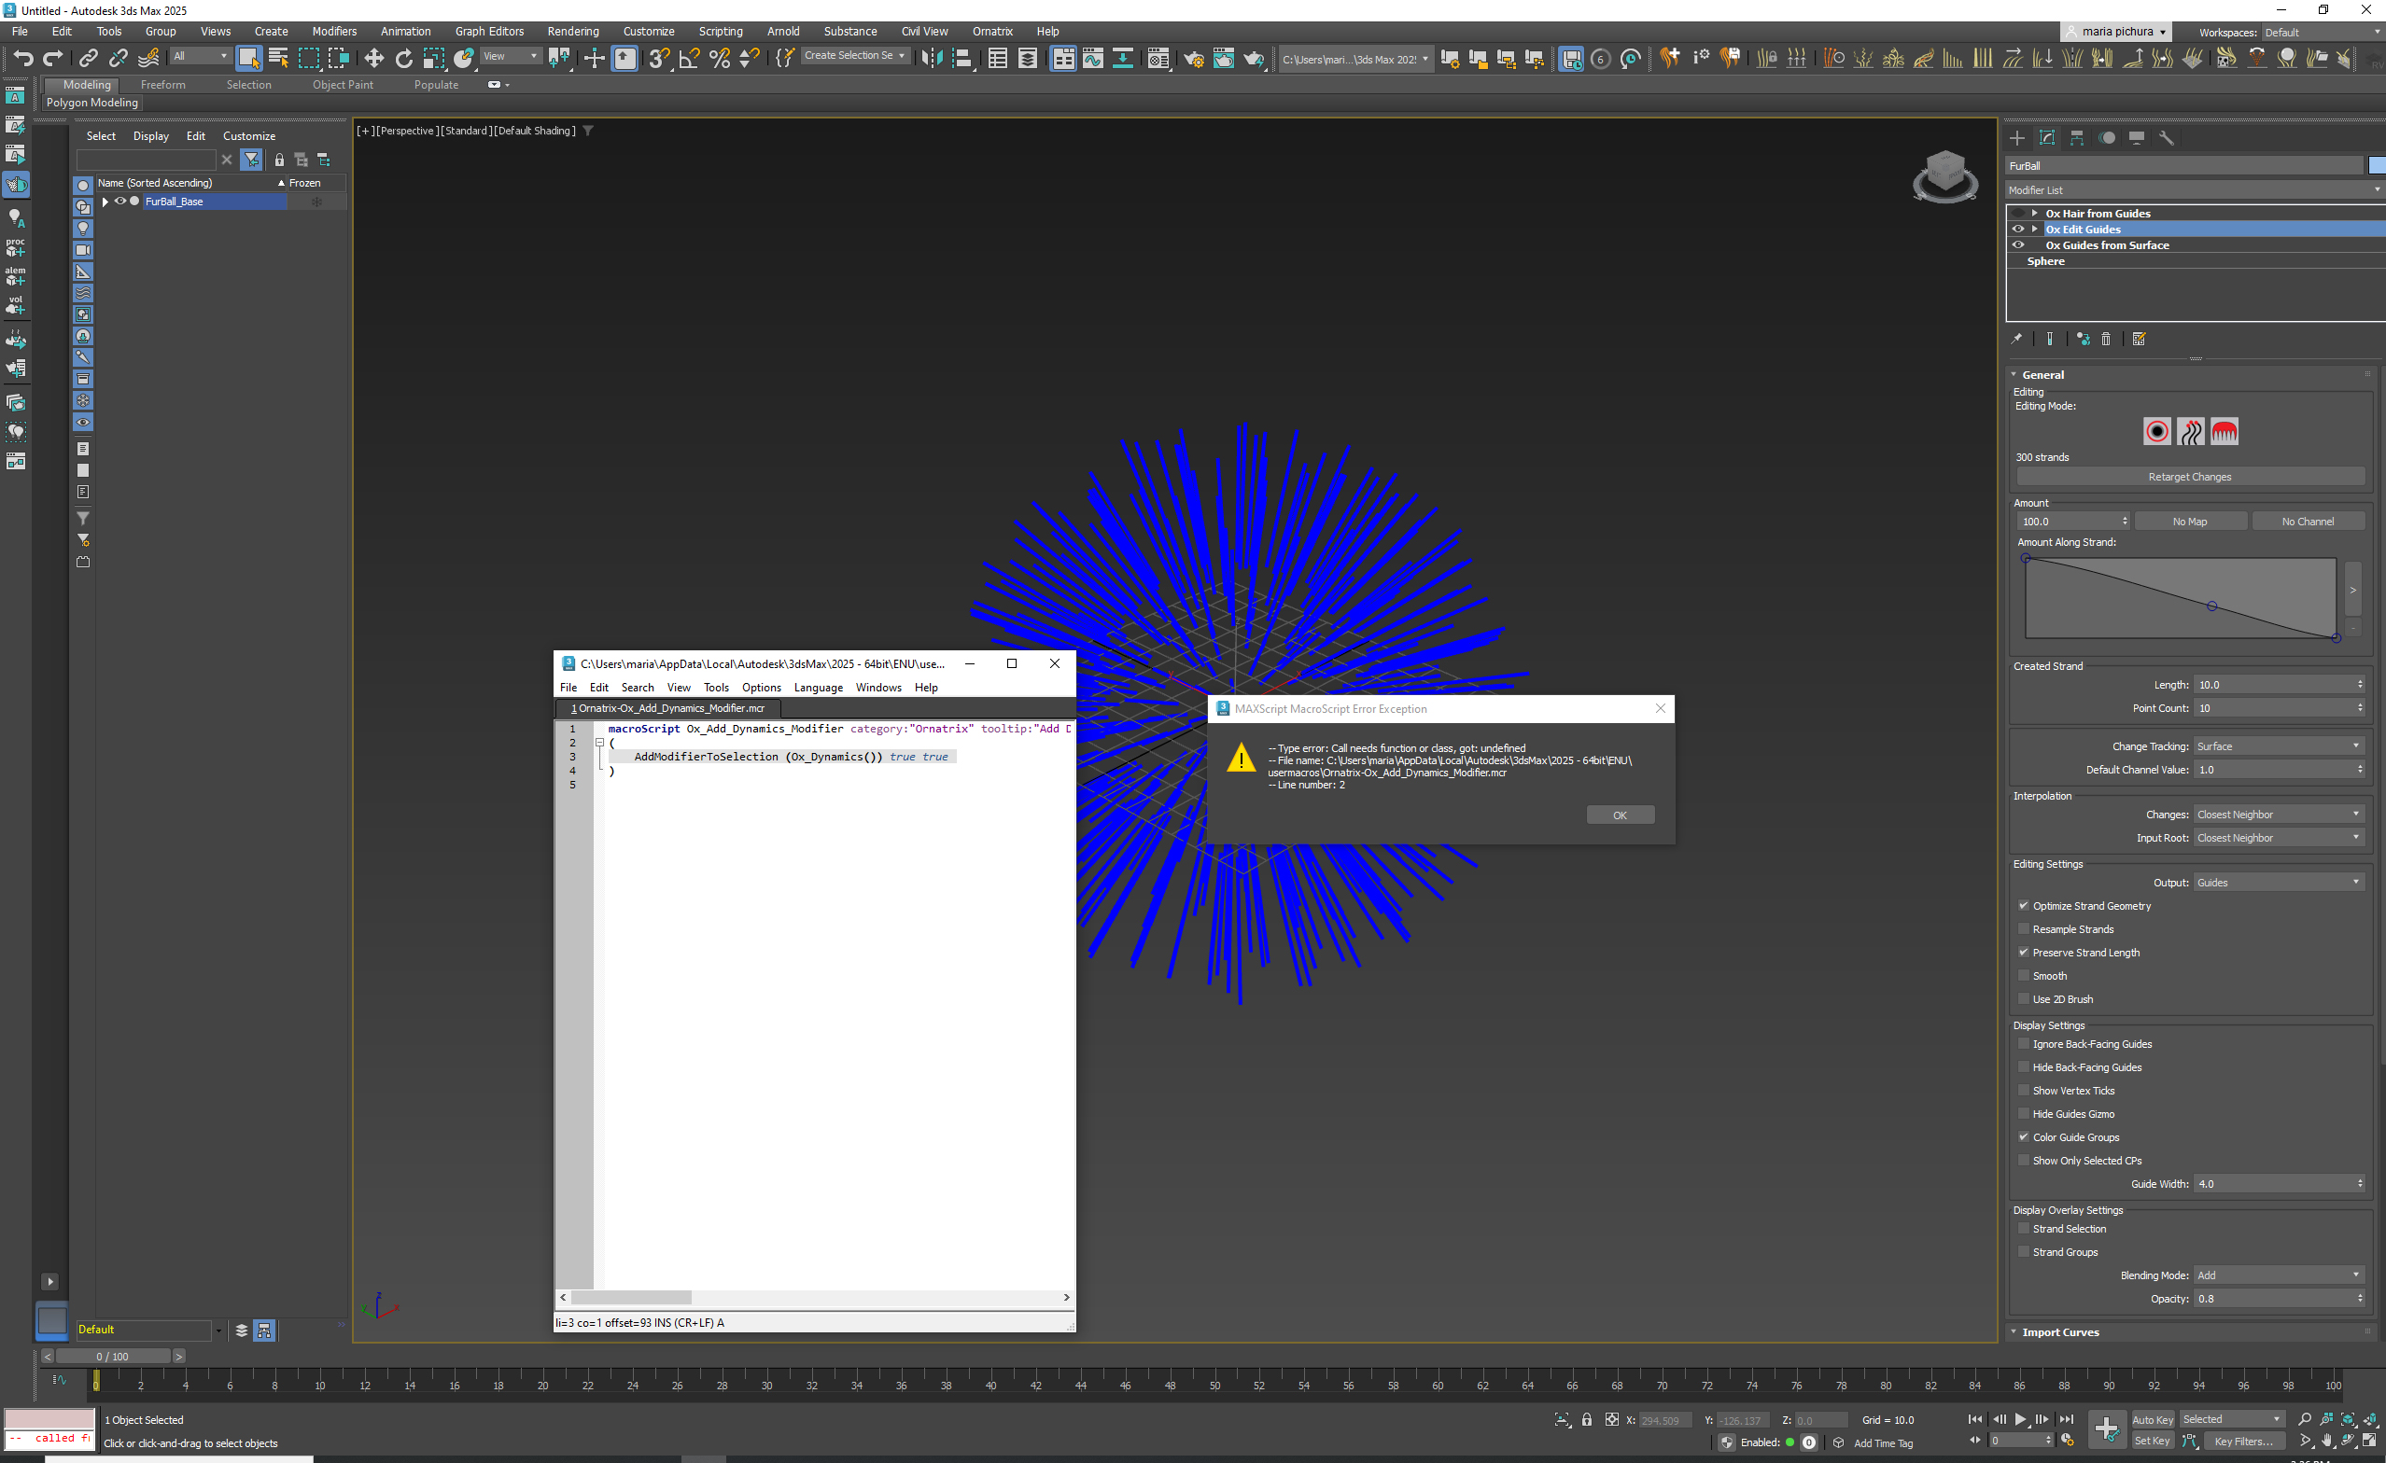Click the Retarget Changes button
Screen dimensions: 2386x1463
coord(2189,477)
